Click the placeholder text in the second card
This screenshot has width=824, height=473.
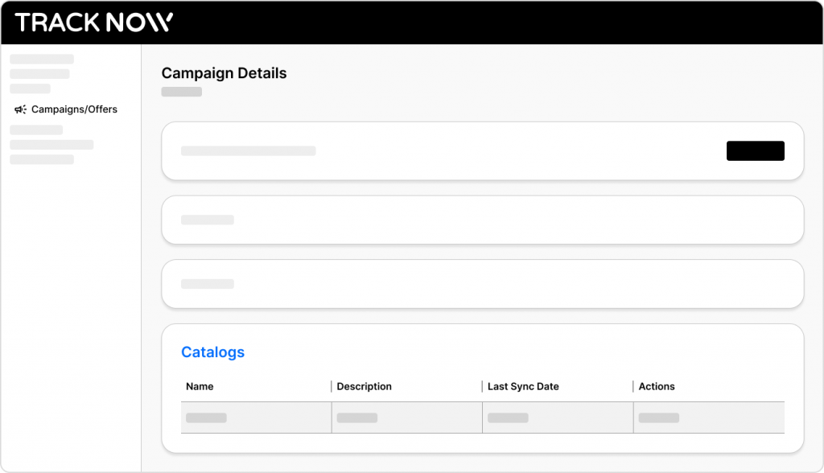coord(208,220)
